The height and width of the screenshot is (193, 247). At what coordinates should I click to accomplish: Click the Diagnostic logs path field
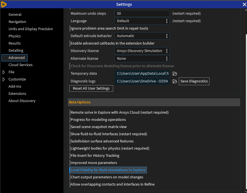point(142,81)
